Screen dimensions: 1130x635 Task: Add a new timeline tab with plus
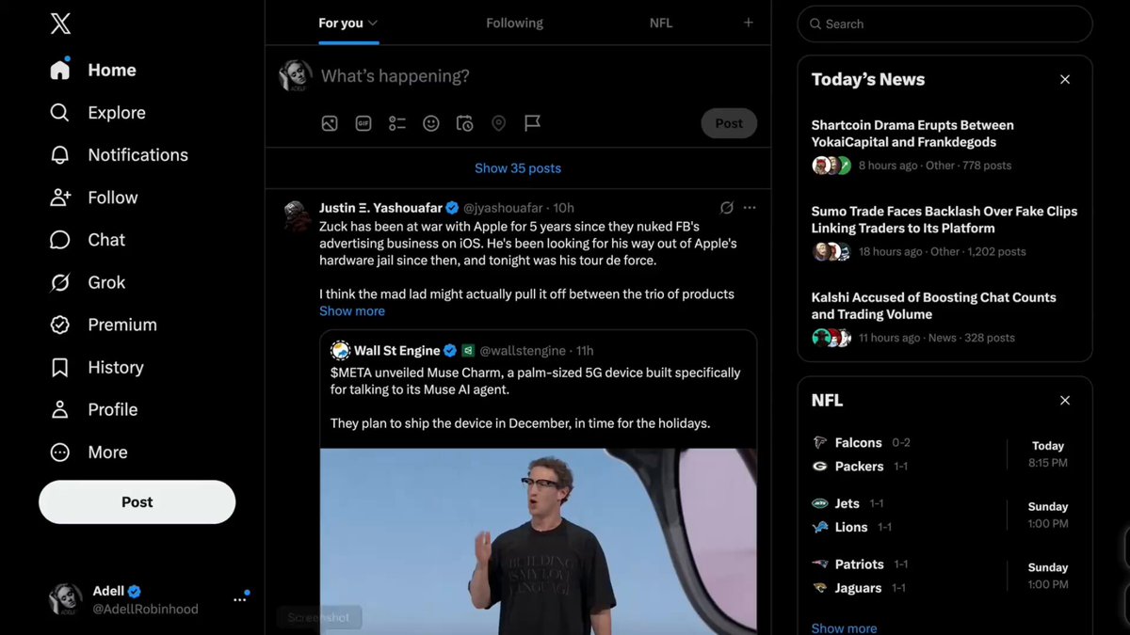[749, 23]
